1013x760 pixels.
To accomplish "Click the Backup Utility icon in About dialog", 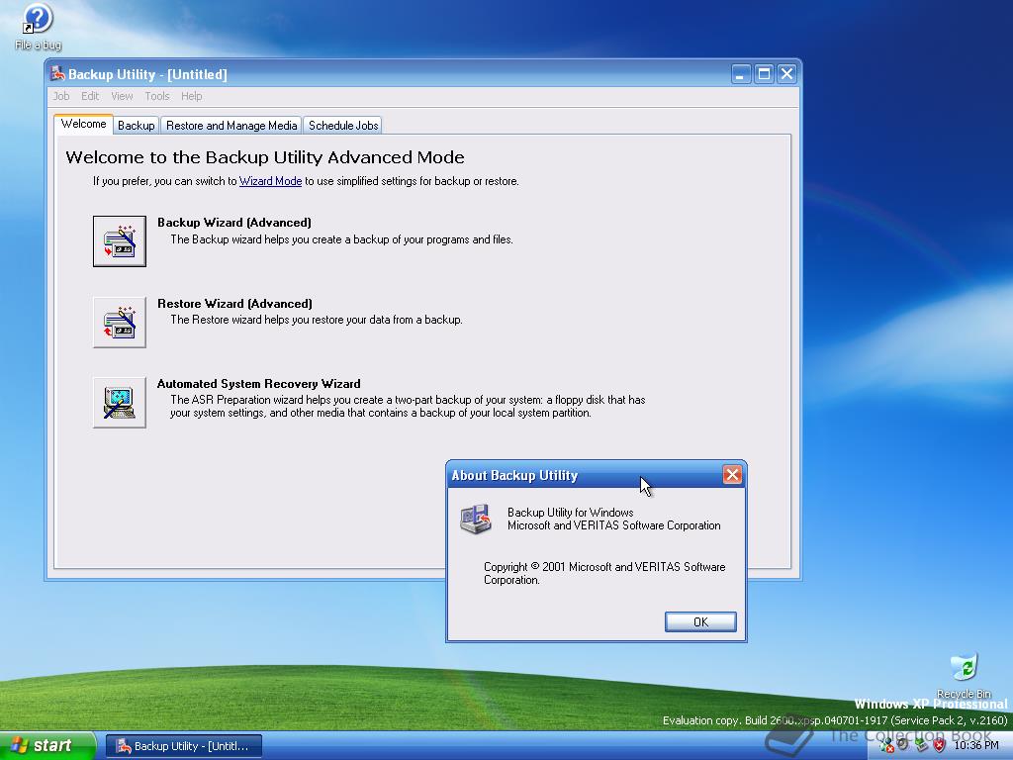I will [476, 519].
